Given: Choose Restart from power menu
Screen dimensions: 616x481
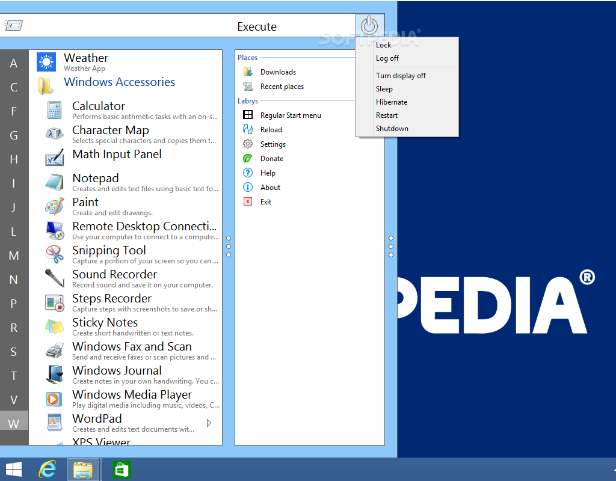Looking at the screenshot, I should click(407, 115).
